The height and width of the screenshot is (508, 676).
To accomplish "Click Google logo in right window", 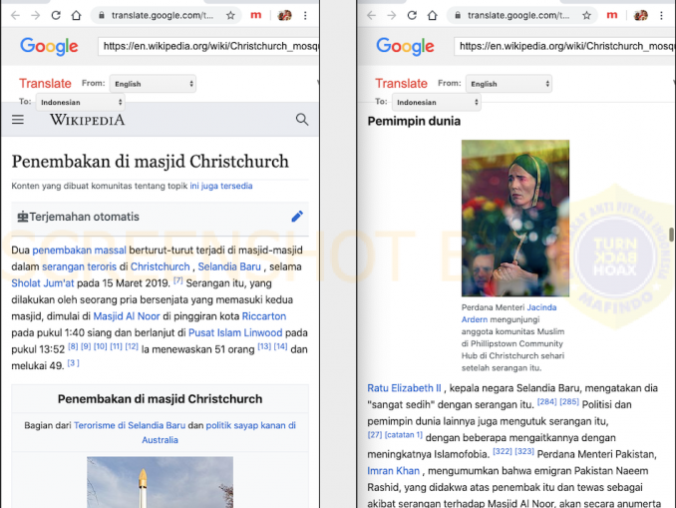I will [405, 46].
